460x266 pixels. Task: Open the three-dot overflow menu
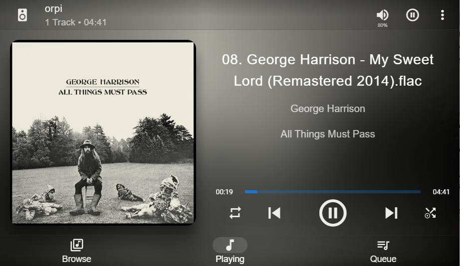click(443, 15)
